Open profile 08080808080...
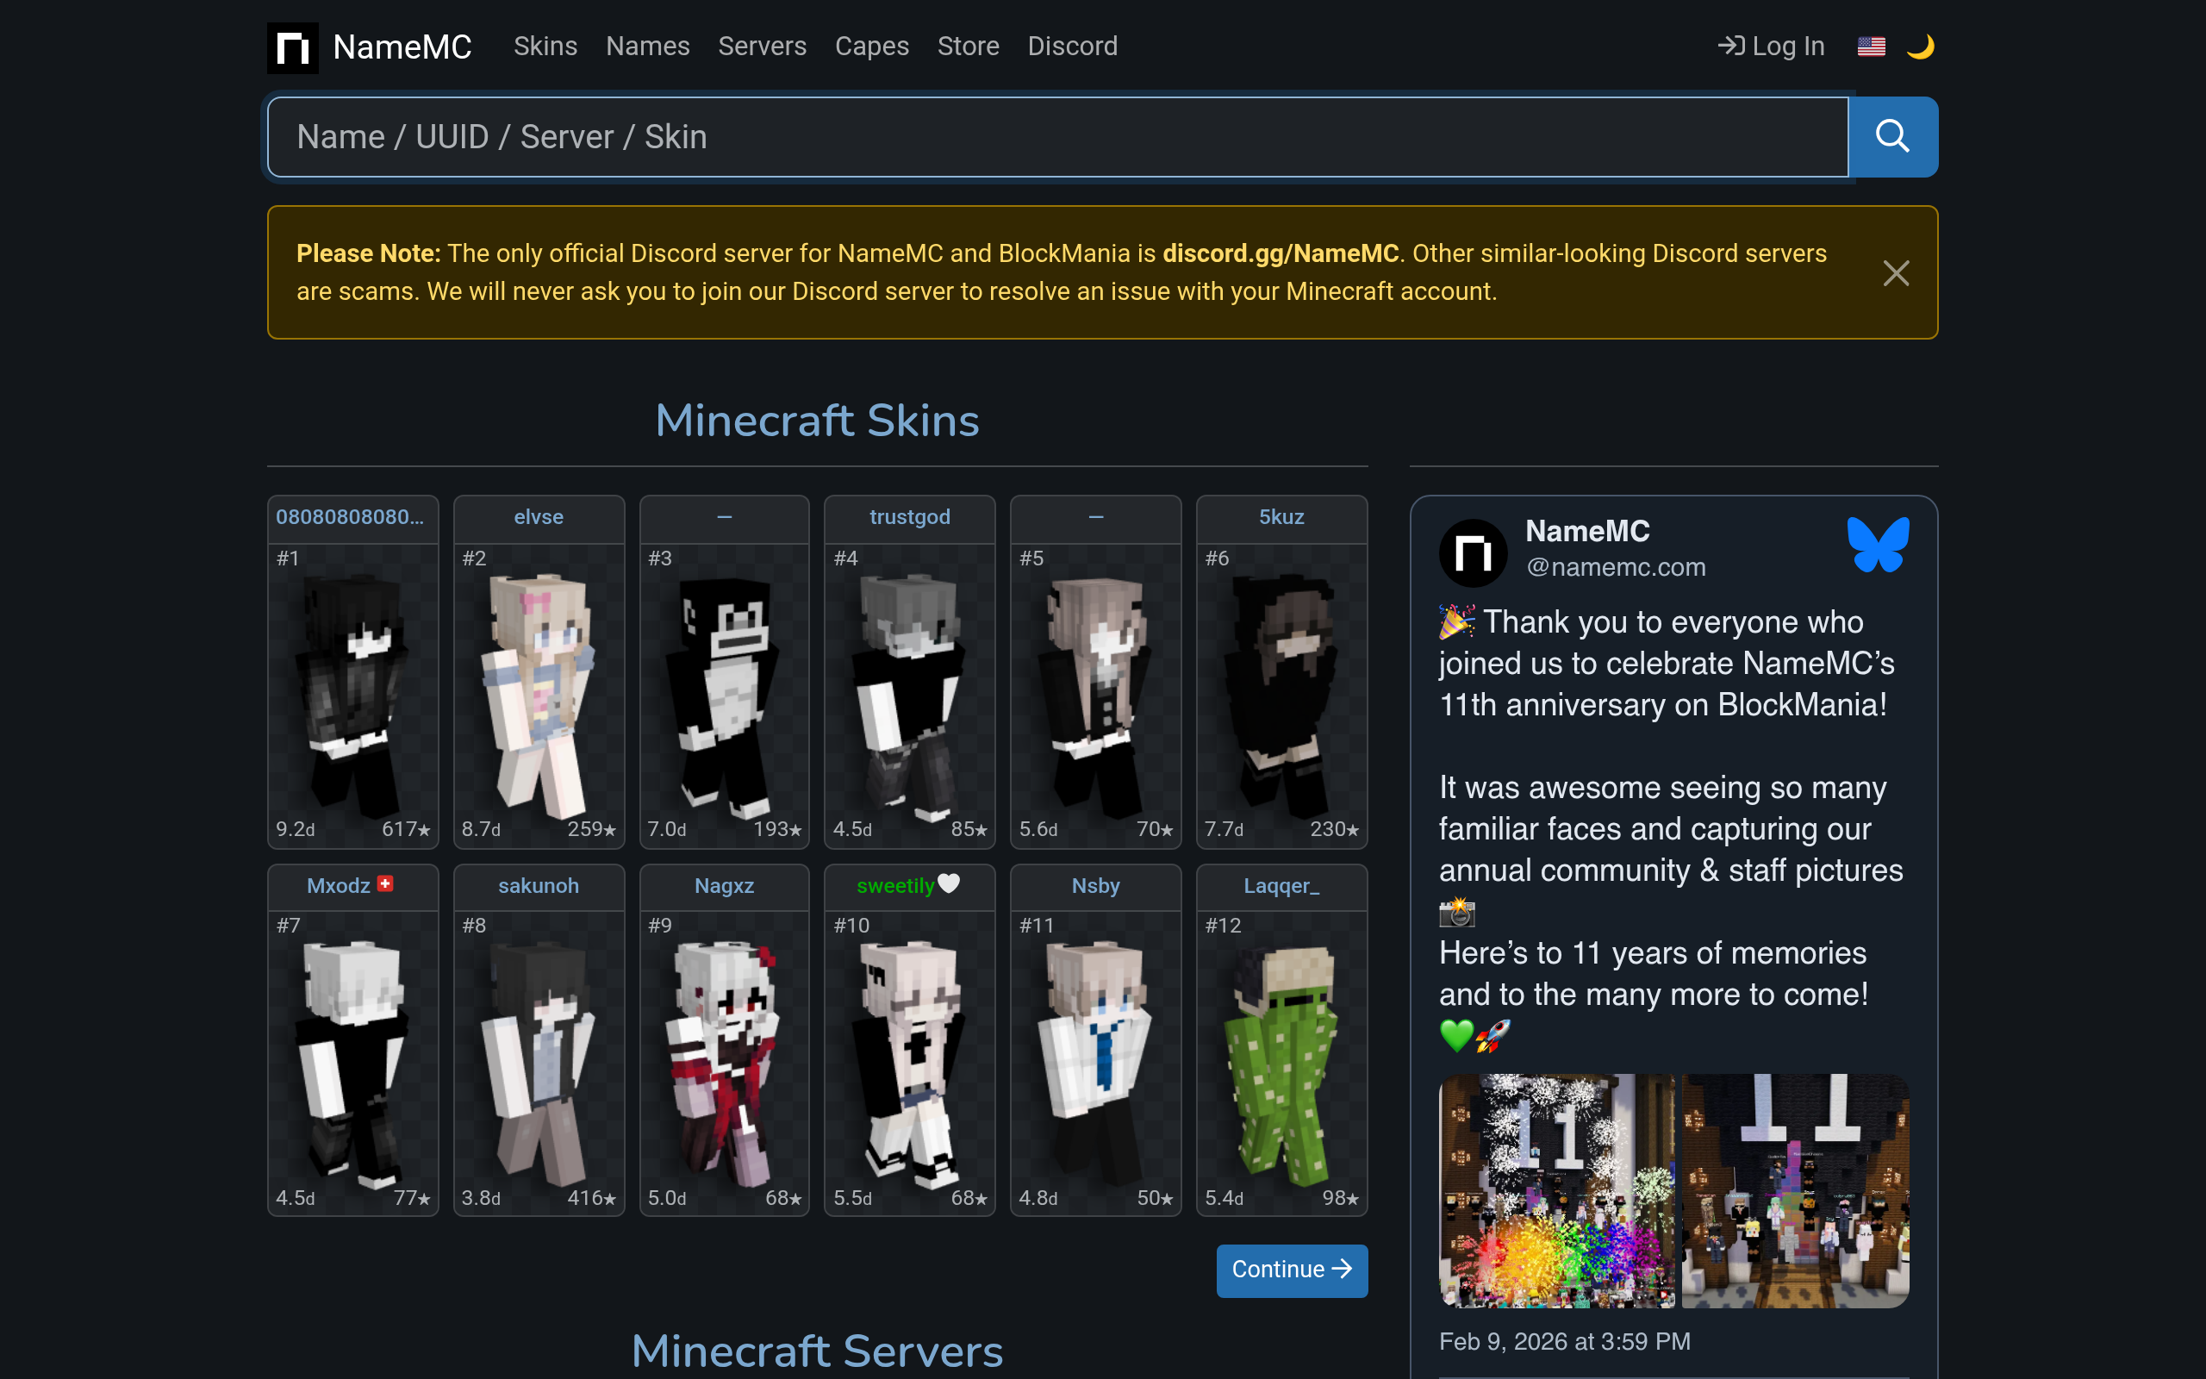Screen dimensions: 2206x1379 [350, 517]
